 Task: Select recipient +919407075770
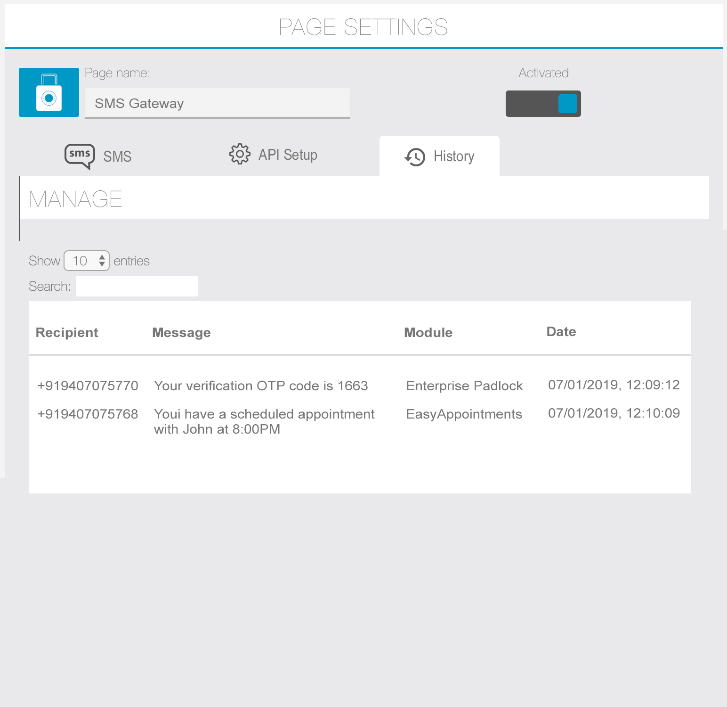tap(88, 386)
